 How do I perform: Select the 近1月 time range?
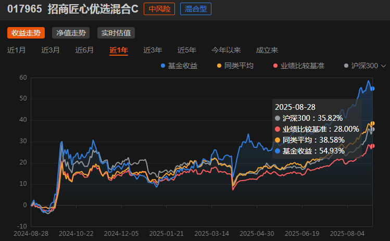17,50
